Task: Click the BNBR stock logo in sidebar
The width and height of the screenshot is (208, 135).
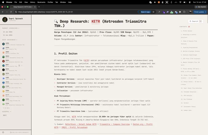Action: (x=3, y=53)
